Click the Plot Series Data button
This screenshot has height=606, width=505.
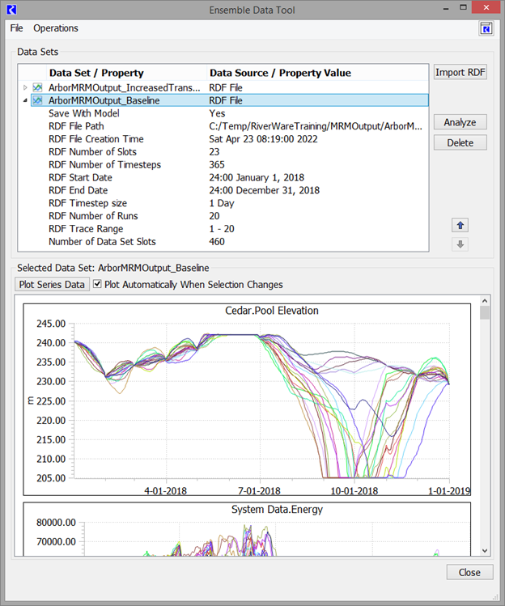[x=52, y=285]
